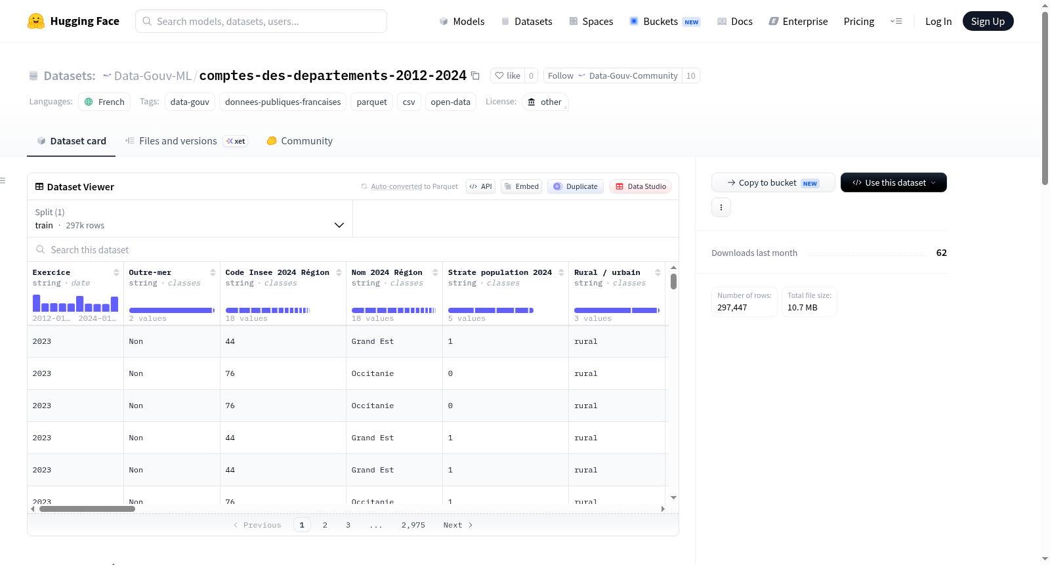Select the donnees-publiques-francaises tag

click(283, 102)
